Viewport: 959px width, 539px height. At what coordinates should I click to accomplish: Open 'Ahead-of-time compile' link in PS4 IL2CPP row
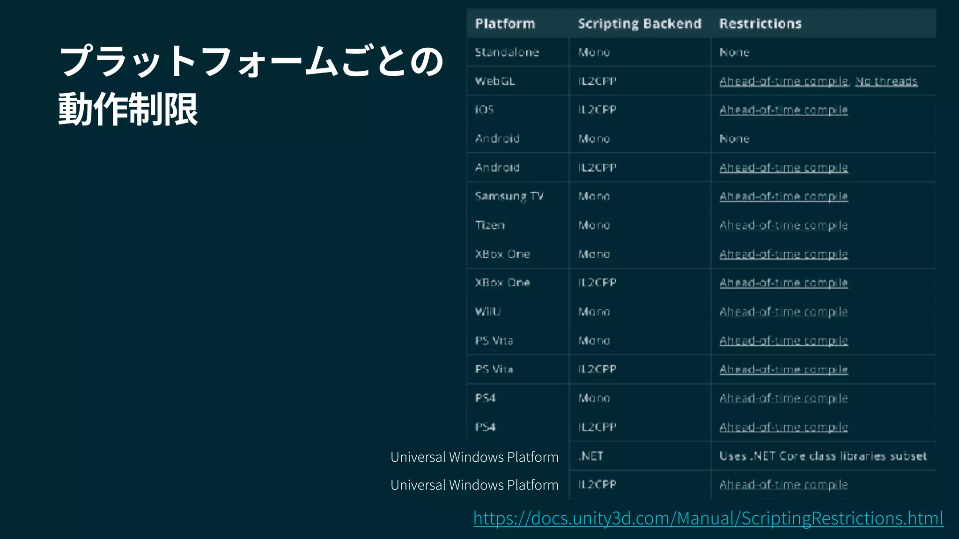click(x=784, y=427)
